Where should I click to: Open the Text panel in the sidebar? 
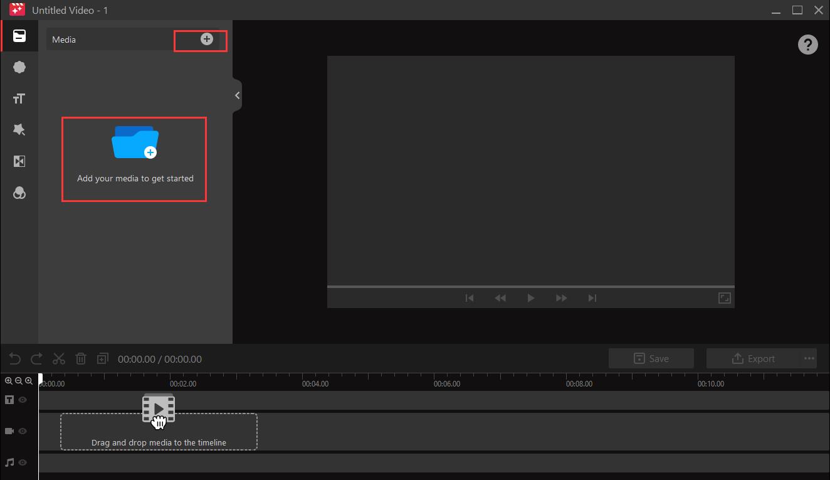[x=19, y=99]
